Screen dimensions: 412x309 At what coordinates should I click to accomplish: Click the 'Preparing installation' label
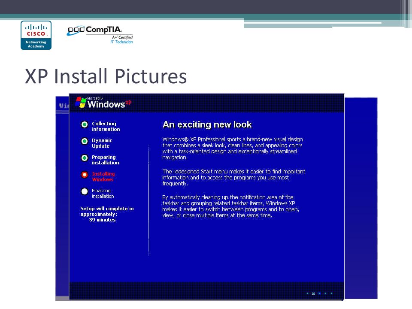click(106, 160)
